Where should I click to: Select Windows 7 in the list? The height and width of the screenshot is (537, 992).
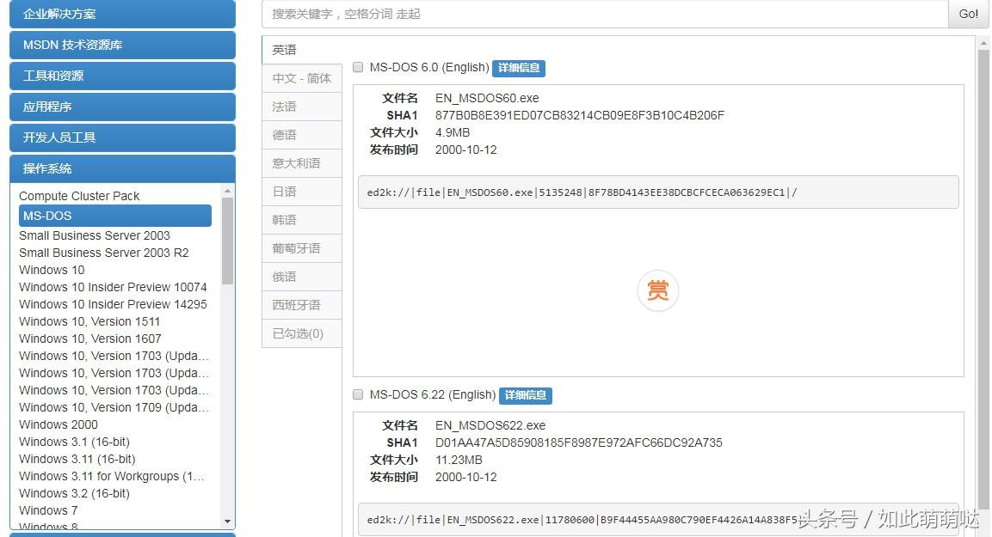pos(48,510)
